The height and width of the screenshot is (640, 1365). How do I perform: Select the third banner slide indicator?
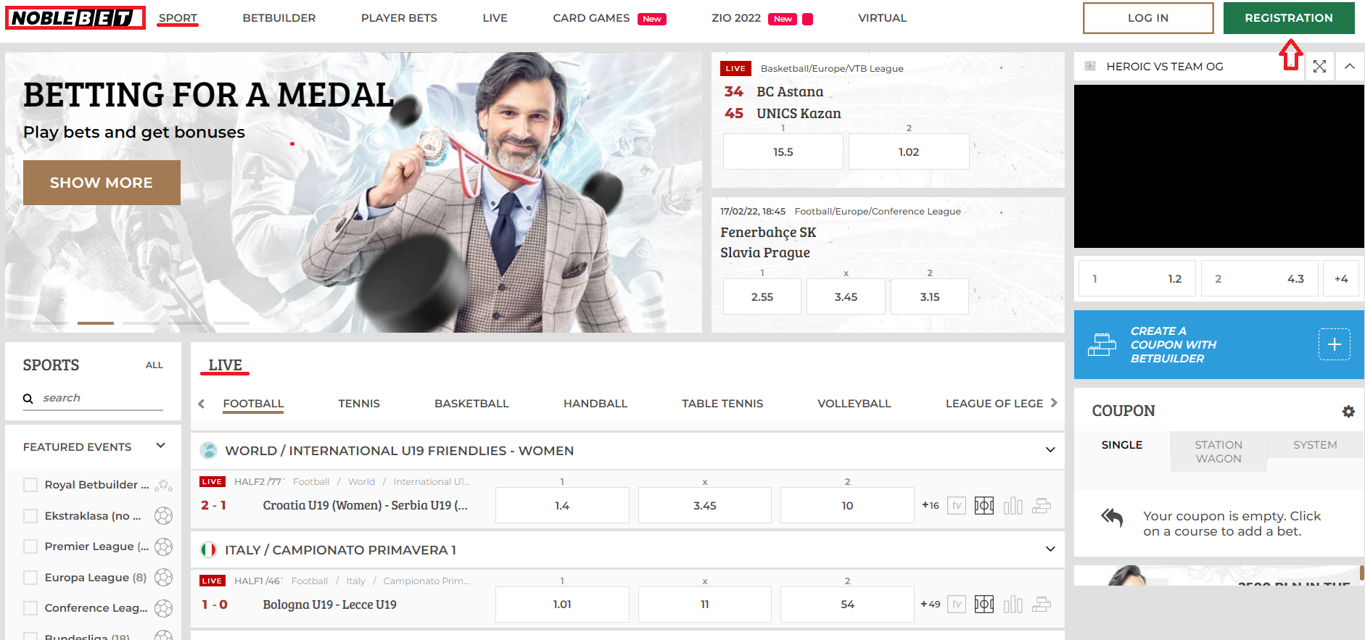tap(141, 323)
